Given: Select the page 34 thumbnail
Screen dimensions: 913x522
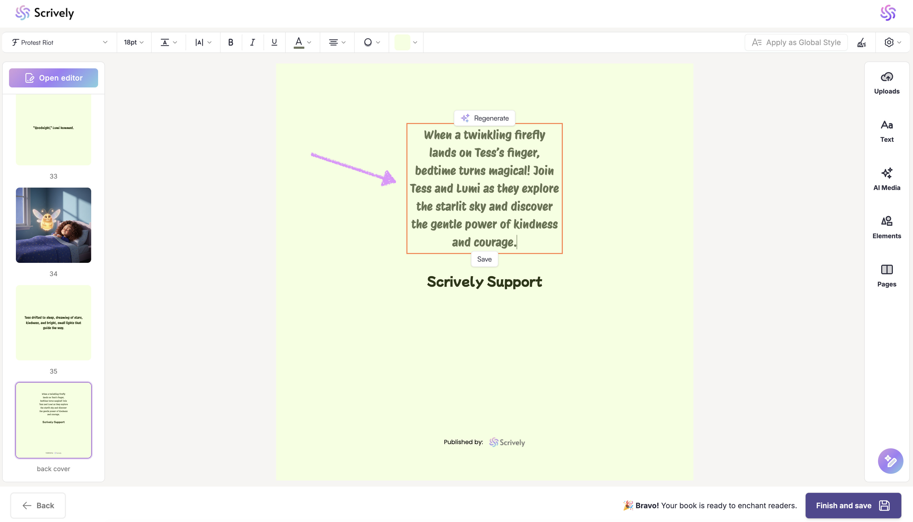Looking at the screenshot, I should coord(54,225).
